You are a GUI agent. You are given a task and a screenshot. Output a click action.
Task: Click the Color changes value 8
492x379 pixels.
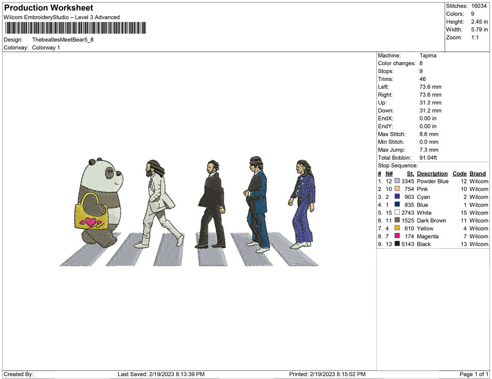pyautogui.click(x=421, y=63)
